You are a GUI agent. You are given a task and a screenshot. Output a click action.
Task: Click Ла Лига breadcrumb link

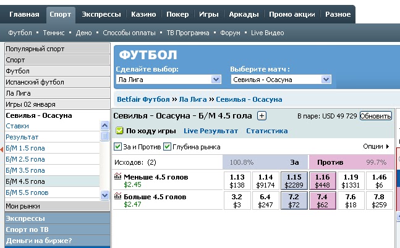click(193, 99)
